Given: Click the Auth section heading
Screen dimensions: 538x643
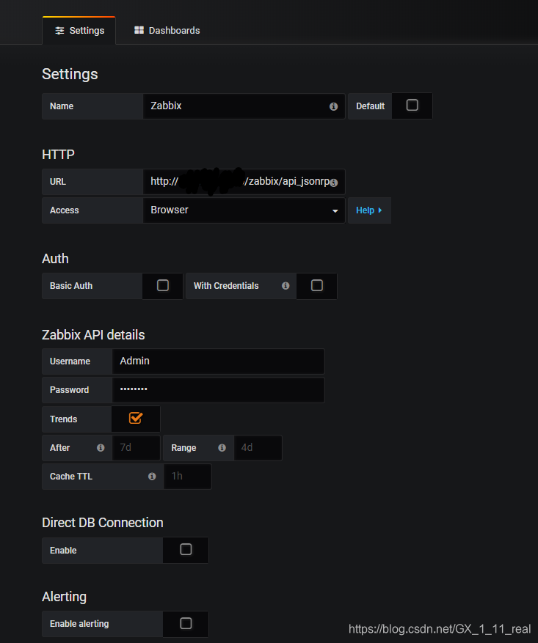Looking at the screenshot, I should (55, 259).
